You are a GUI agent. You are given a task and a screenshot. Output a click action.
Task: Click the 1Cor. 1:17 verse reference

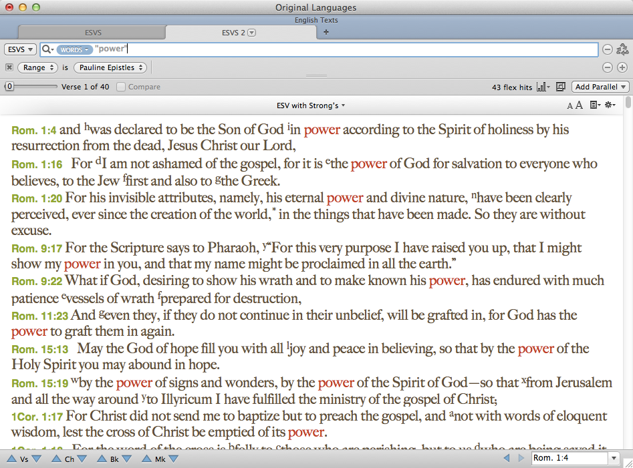[x=37, y=417]
